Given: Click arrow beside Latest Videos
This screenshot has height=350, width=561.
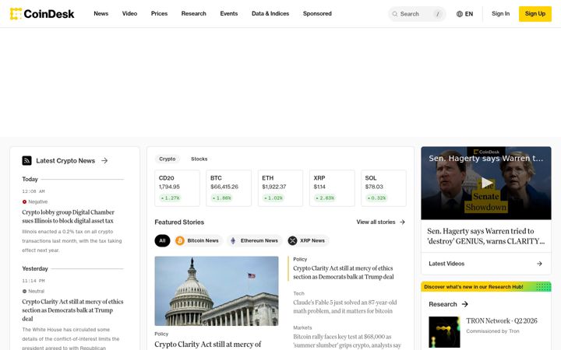Looking at the screenshot, I should pyautogui.click(x=539, y=264).
